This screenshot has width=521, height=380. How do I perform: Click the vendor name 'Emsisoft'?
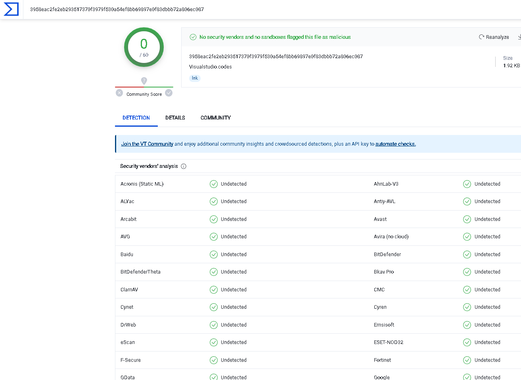click(384, 325)
